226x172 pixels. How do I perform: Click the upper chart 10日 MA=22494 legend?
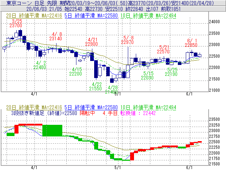[148, 16]
